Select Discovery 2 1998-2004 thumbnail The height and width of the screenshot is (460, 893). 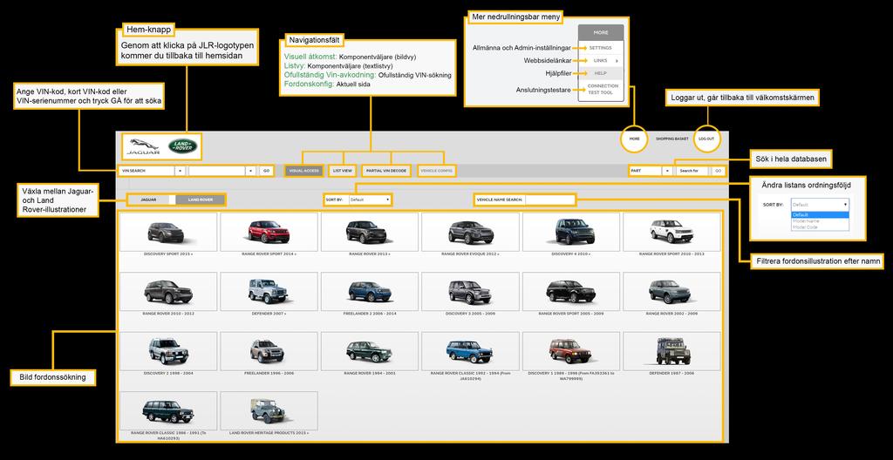coord(168,351)
